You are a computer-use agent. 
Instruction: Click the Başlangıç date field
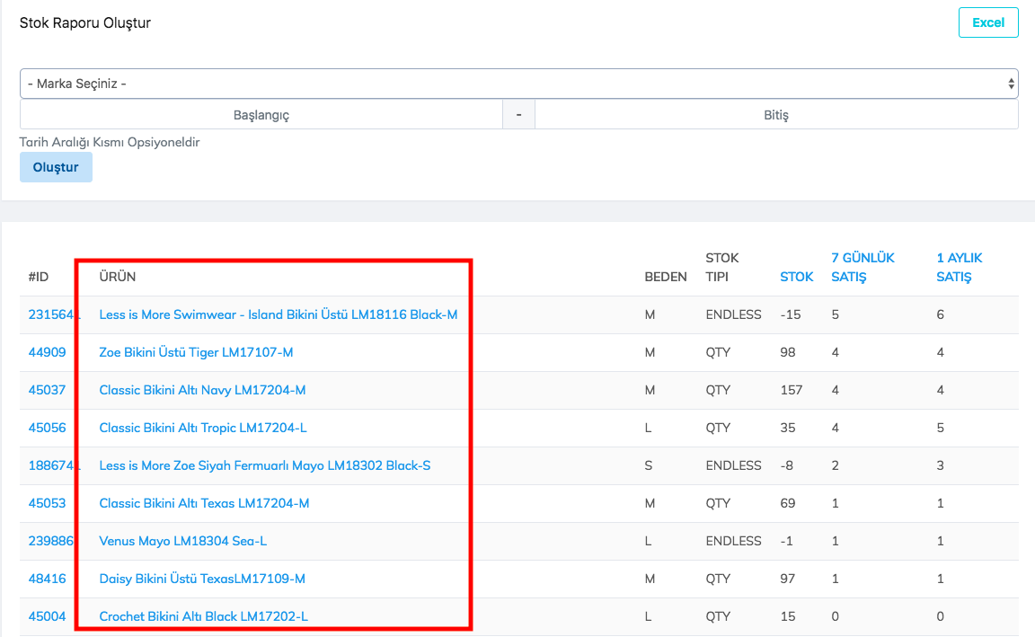pos(261,115)
